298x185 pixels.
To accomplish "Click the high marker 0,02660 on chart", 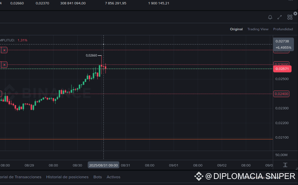I will coord(91,55).
